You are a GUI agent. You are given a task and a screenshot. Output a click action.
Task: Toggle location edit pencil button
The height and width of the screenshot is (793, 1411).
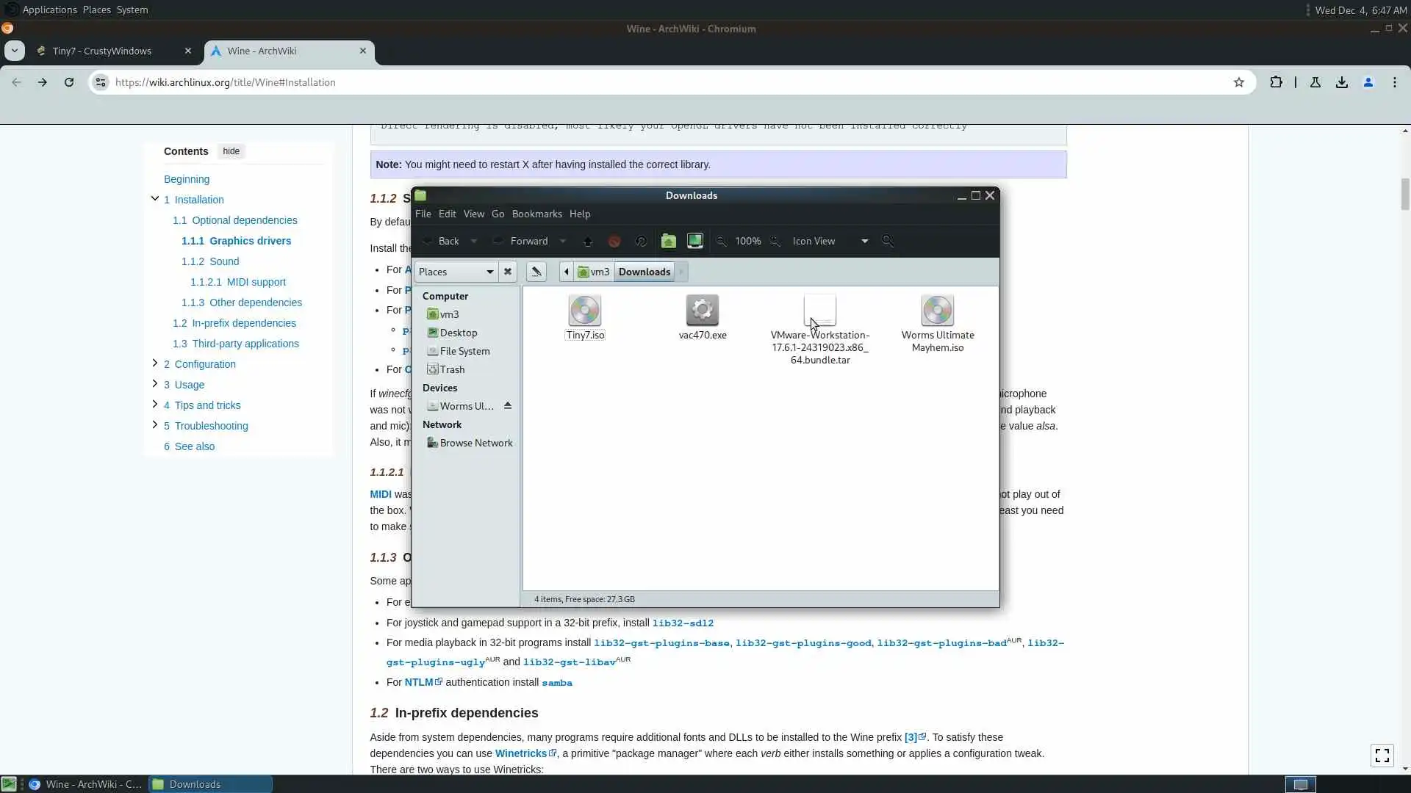[536, 272]
